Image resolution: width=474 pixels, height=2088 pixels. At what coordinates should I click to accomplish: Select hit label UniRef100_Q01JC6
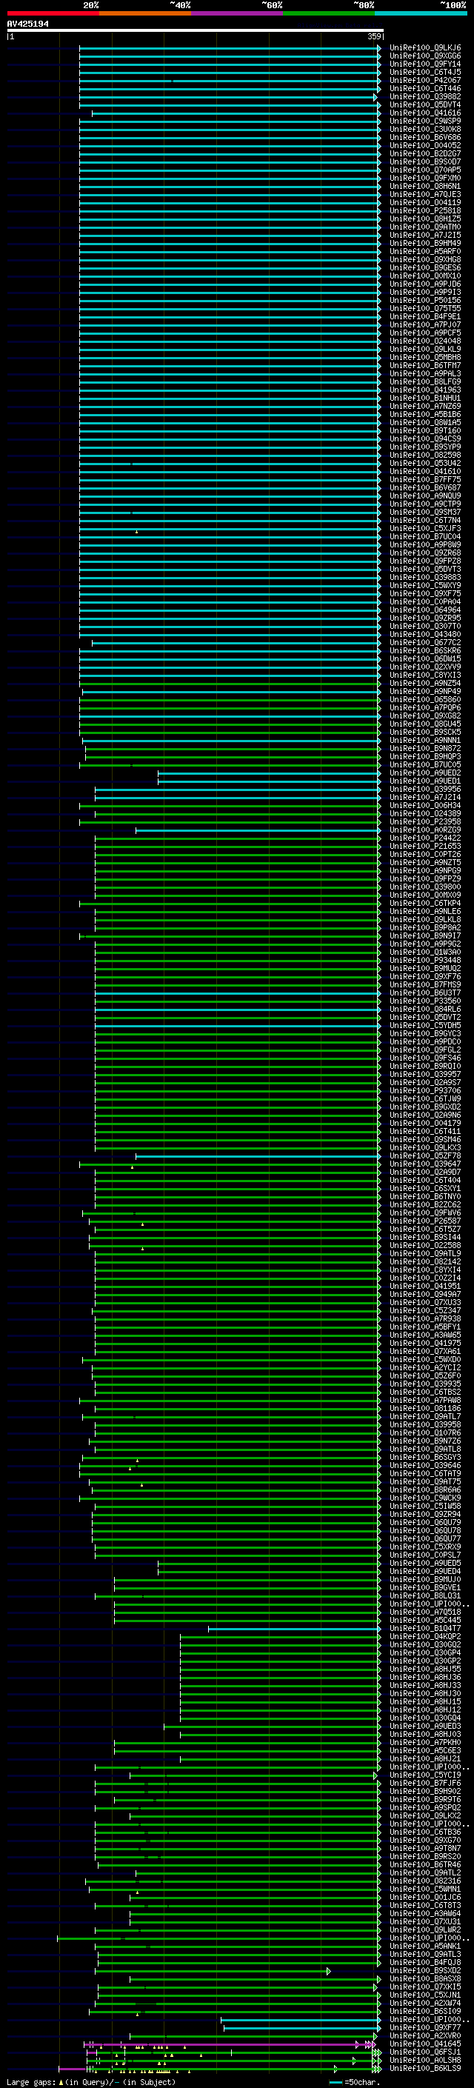tap(425, 1897)
